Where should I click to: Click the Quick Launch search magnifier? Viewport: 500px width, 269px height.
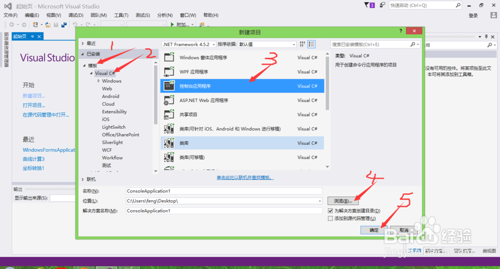(458, 5)
